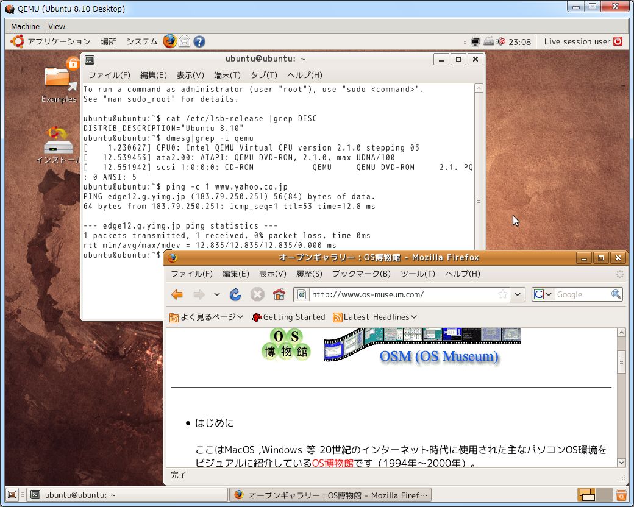This screenshot has width=634, height=507.
Task: Click the site identity icon in URL bar
Action: pos(302,294)
